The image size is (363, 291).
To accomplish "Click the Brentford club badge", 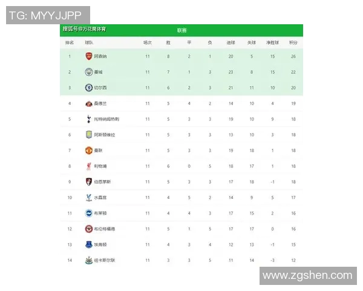I will [x=88, y=229].
